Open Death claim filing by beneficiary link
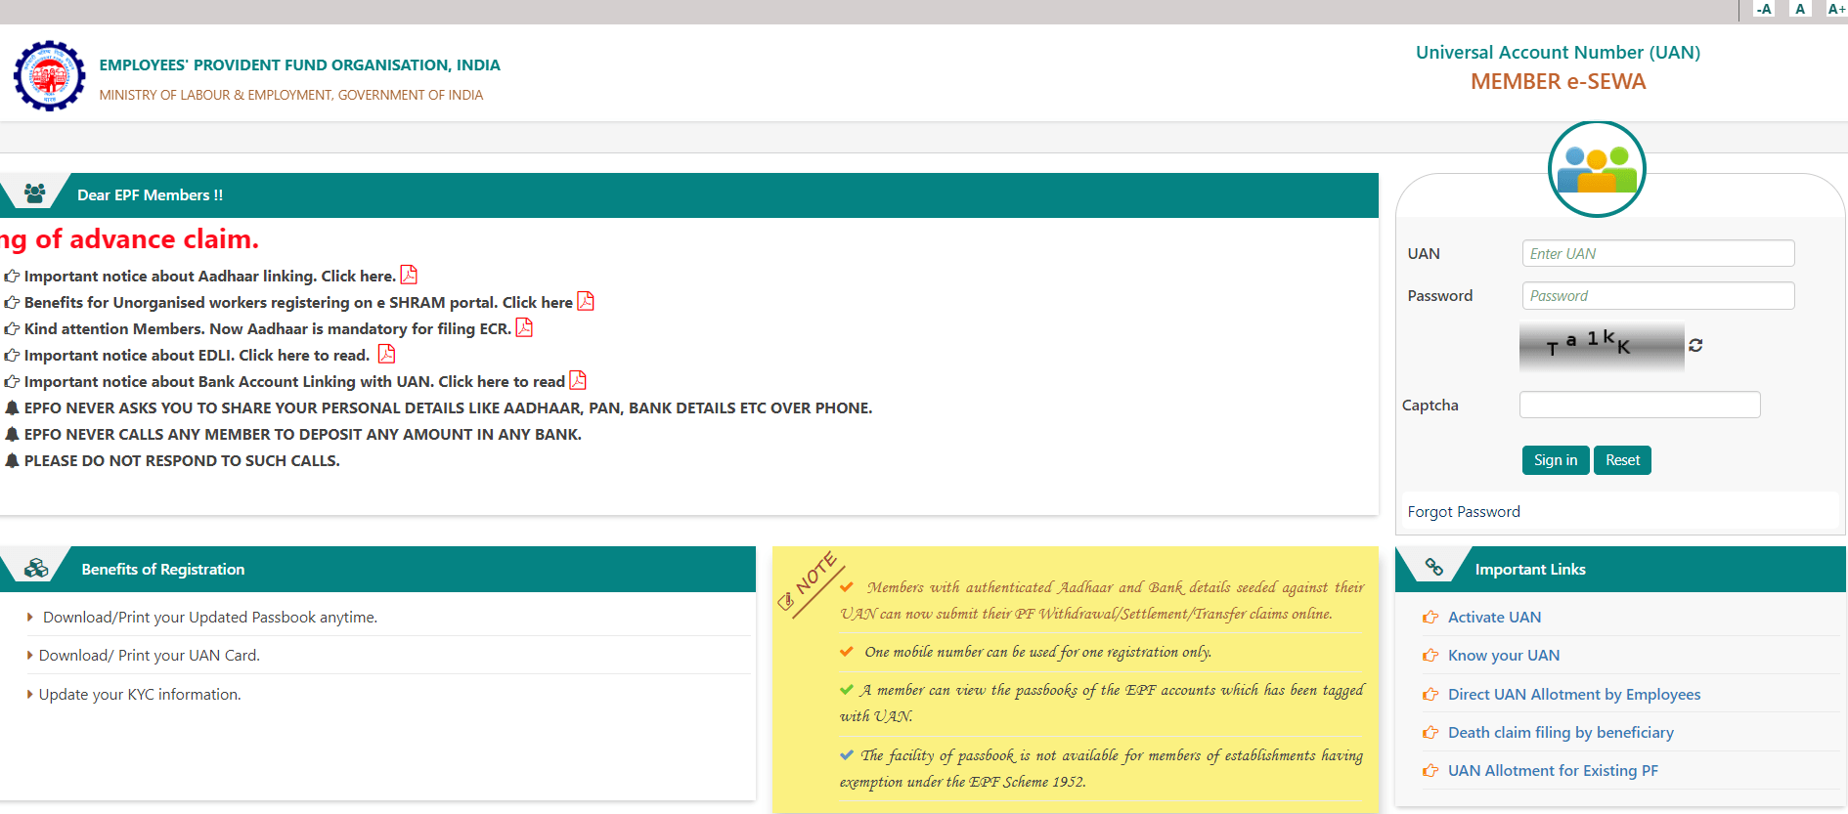 [x=1561, y=733]
